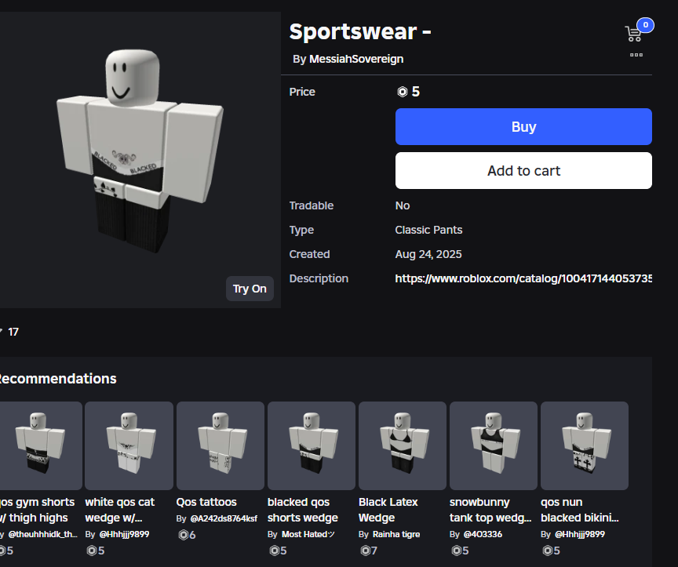The height and width of the screenshot is (567, 678).
Task: Click Robux icon next to price 5
Action: pos(402,92)
